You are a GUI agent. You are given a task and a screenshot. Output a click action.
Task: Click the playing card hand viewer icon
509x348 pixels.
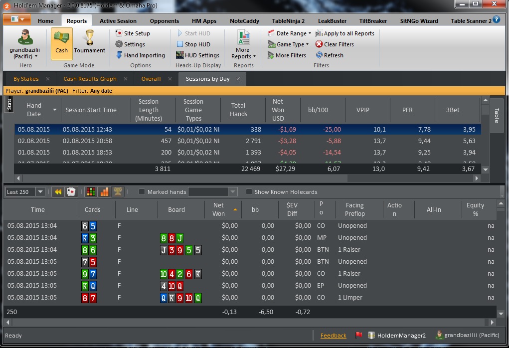[x=71, y=192]
